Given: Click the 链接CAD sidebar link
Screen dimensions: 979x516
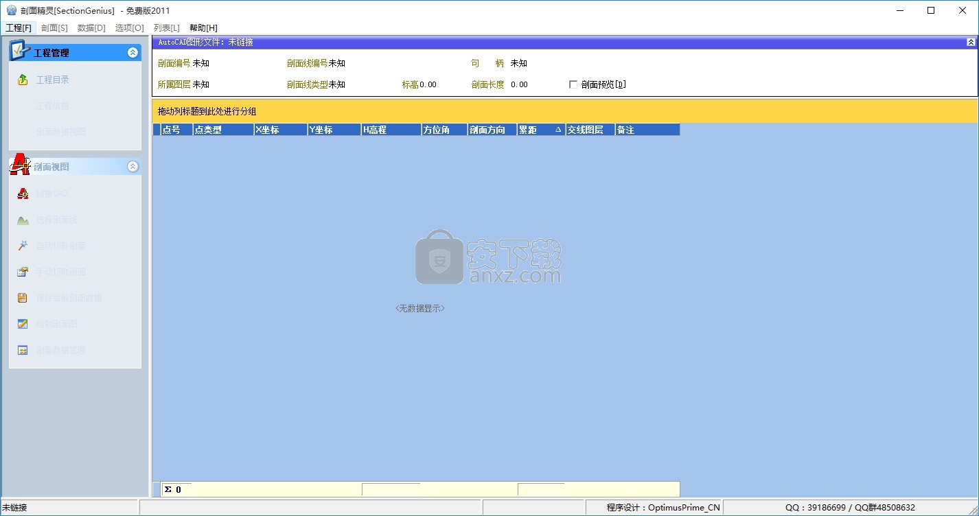Looking at the screenshot, I should pos(52,193).
